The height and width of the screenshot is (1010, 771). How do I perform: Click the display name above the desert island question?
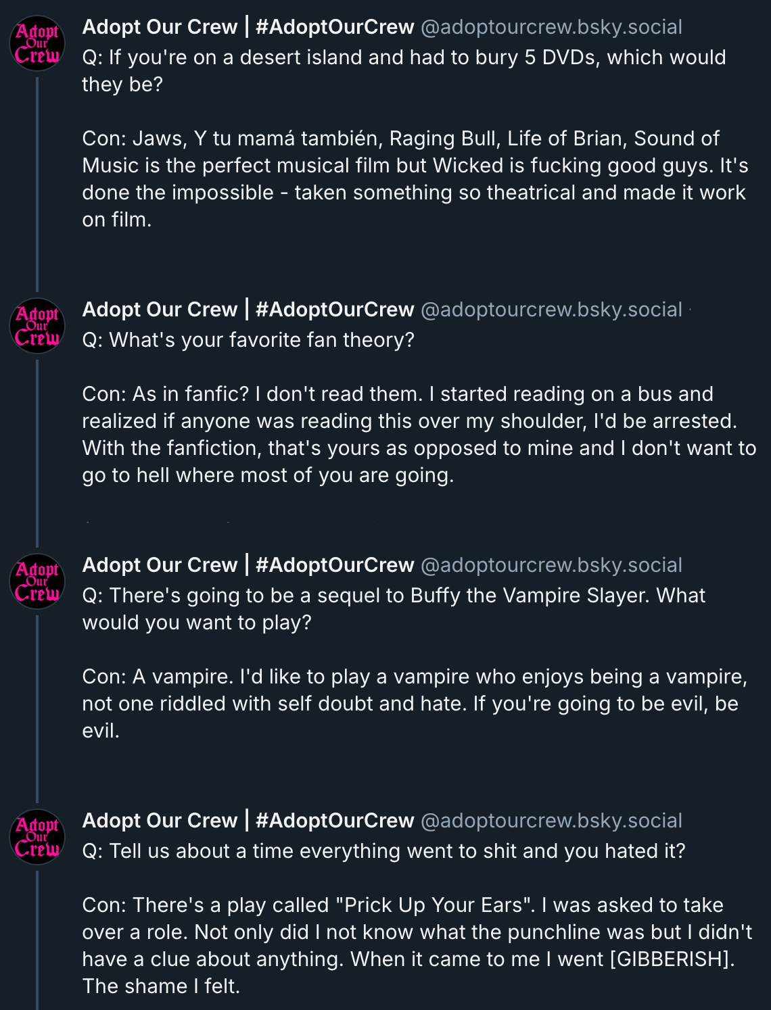[248, 27]
